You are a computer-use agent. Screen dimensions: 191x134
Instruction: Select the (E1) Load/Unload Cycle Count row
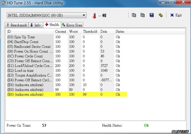click(x=67, y=66)
